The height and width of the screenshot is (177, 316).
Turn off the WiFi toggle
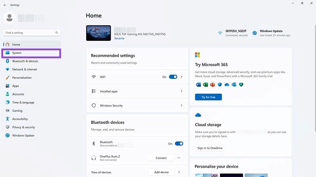click(x=173, y=77)
